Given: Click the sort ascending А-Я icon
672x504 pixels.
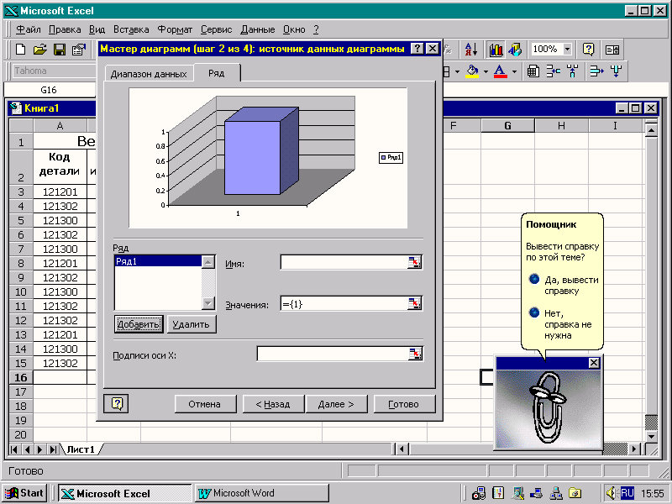Looking at the screenshot, I should point(470,50).
